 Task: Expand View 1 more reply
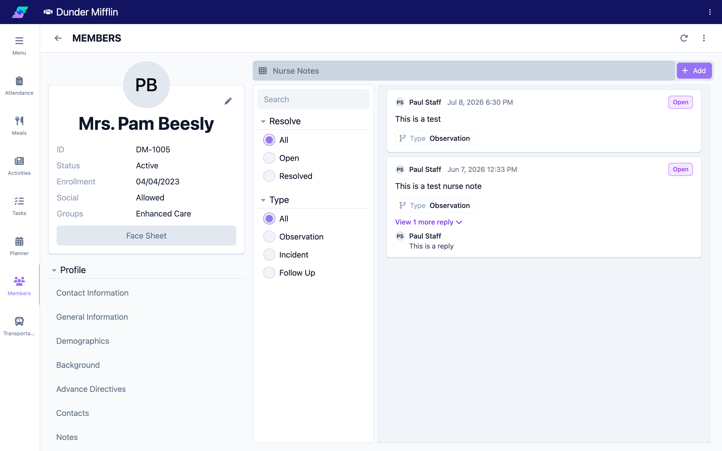click(429, 222)
